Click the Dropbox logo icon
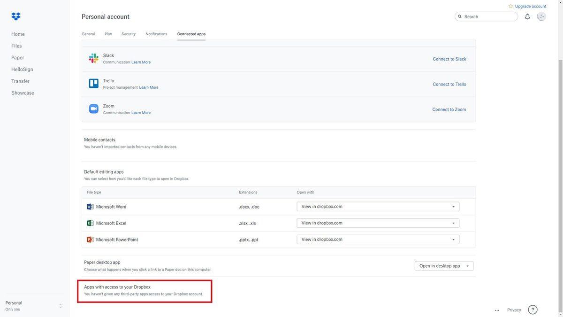The height and width of the screenshot is (317, 563). point(16,17)
